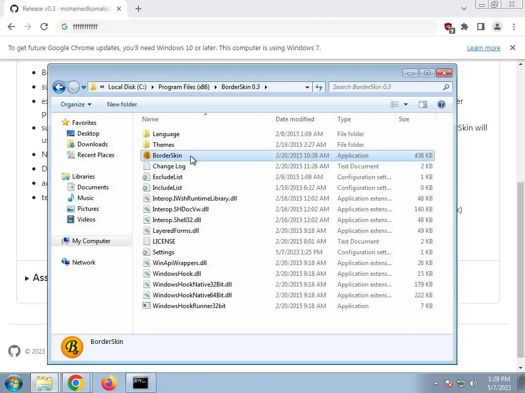The width and height of the screenshot is (525, 393).
Task: Open the Windows Start menu
Action: pyautogui.click(x=14, y=383)
